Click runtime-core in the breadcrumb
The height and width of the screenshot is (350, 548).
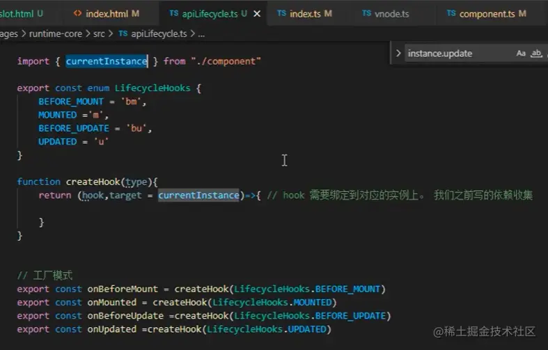[56, 34]
